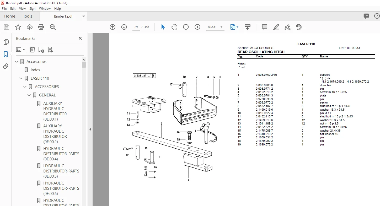
Task: Open the View menu
Action: pyautogui.click(x=22, y=9)
